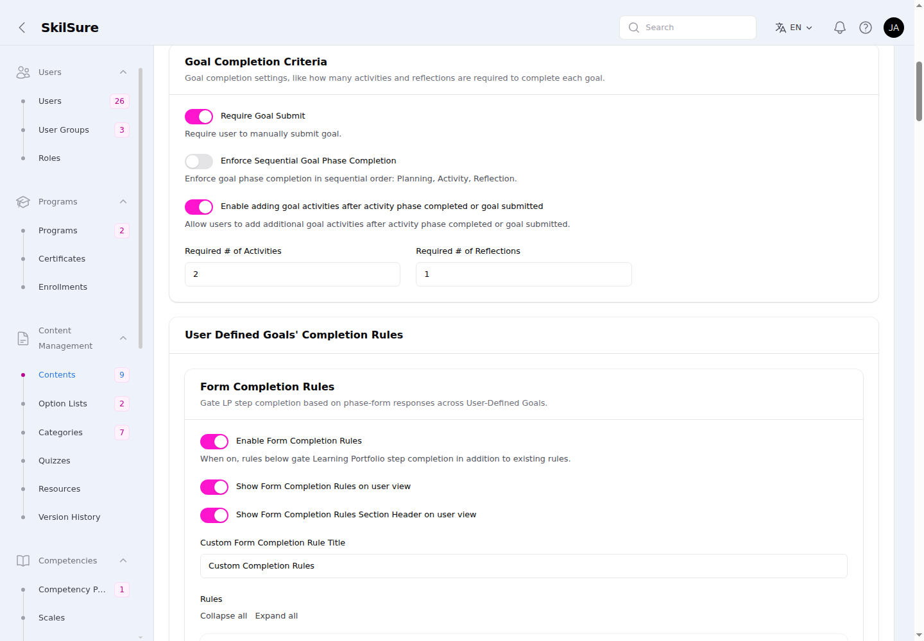Toggle Show Form Completion Rules on user view
Image resolution: width=924 pixels, height=641 pixels.
coord(214,487)
